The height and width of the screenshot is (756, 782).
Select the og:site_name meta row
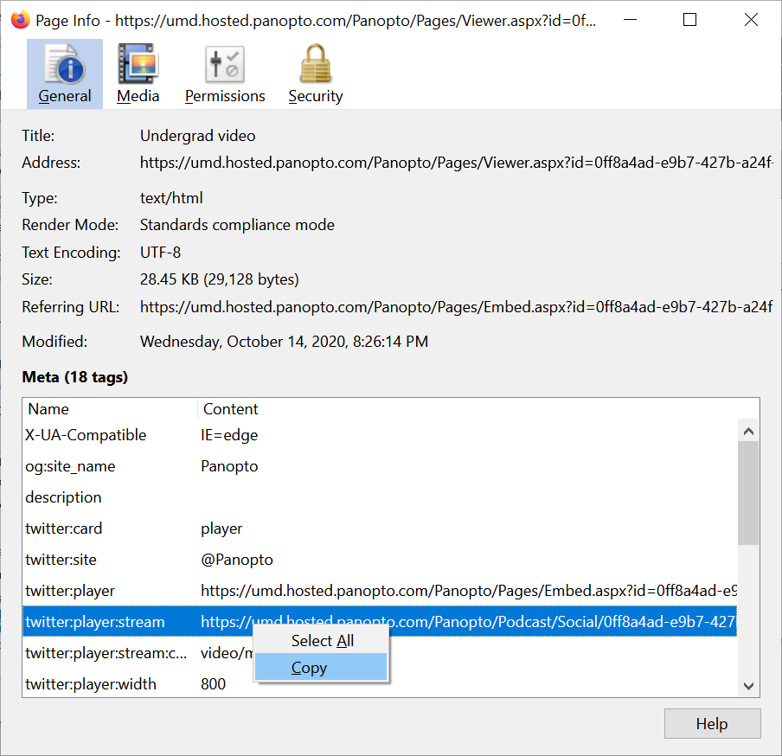[x=380, y=466]
